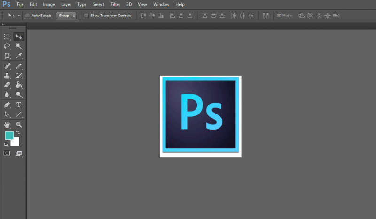Reset to default foreground and background colors
376x219 pixels.
tap(6, 145)
